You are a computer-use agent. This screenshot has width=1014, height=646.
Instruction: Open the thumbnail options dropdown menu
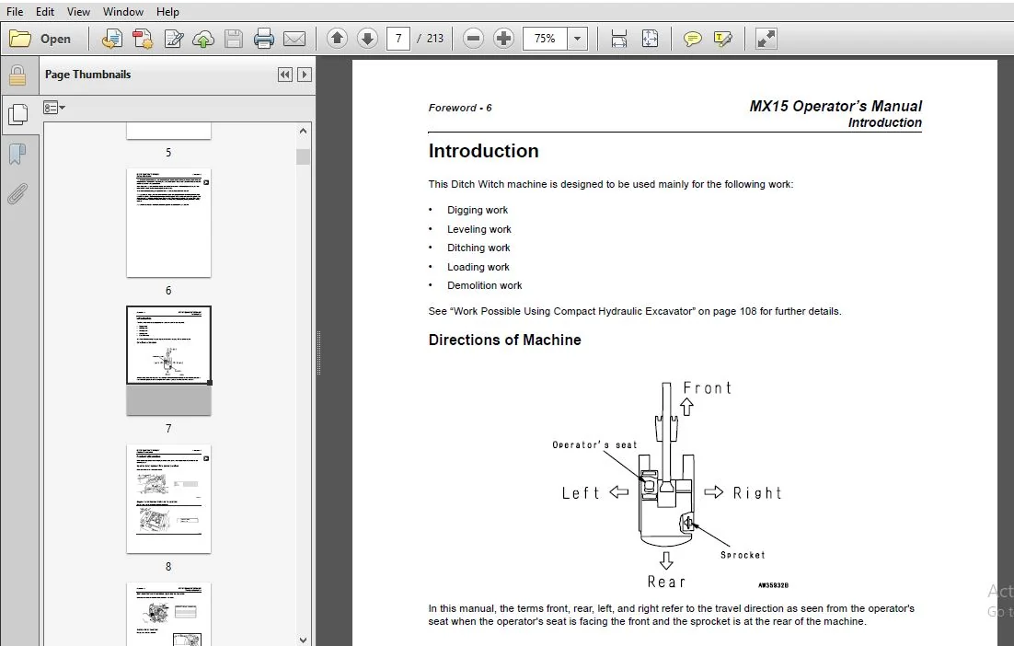click(x=54, y=108)
